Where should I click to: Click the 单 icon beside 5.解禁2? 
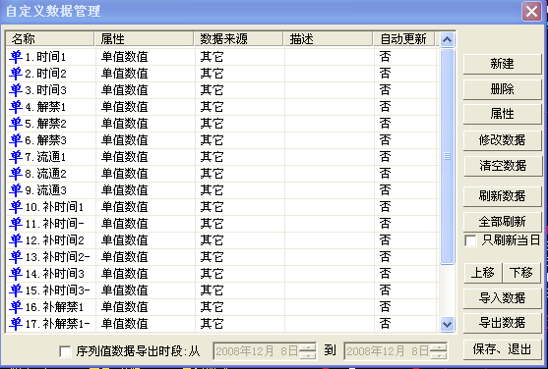tap(16, 124)
